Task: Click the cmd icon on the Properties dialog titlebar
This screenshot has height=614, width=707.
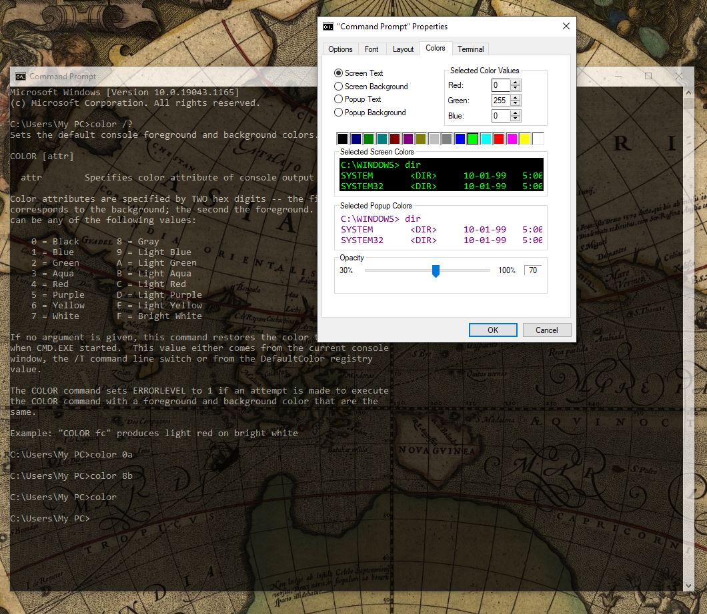Action: point(327,26)
